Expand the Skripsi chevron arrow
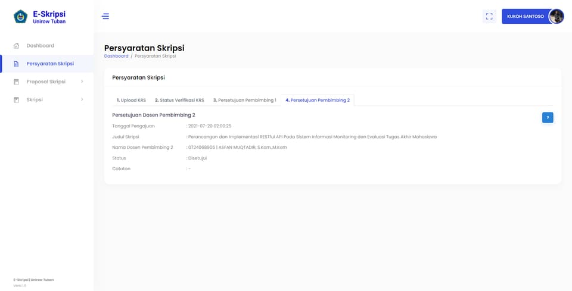Image resolution: width=572 pixels, height=291 pixels. point(82,99)
